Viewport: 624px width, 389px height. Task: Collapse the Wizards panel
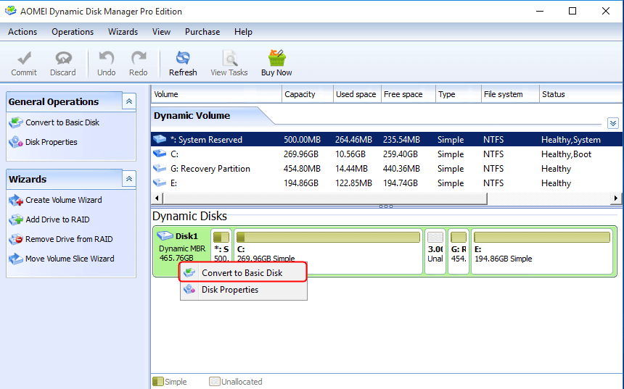[x=129, y=179]
